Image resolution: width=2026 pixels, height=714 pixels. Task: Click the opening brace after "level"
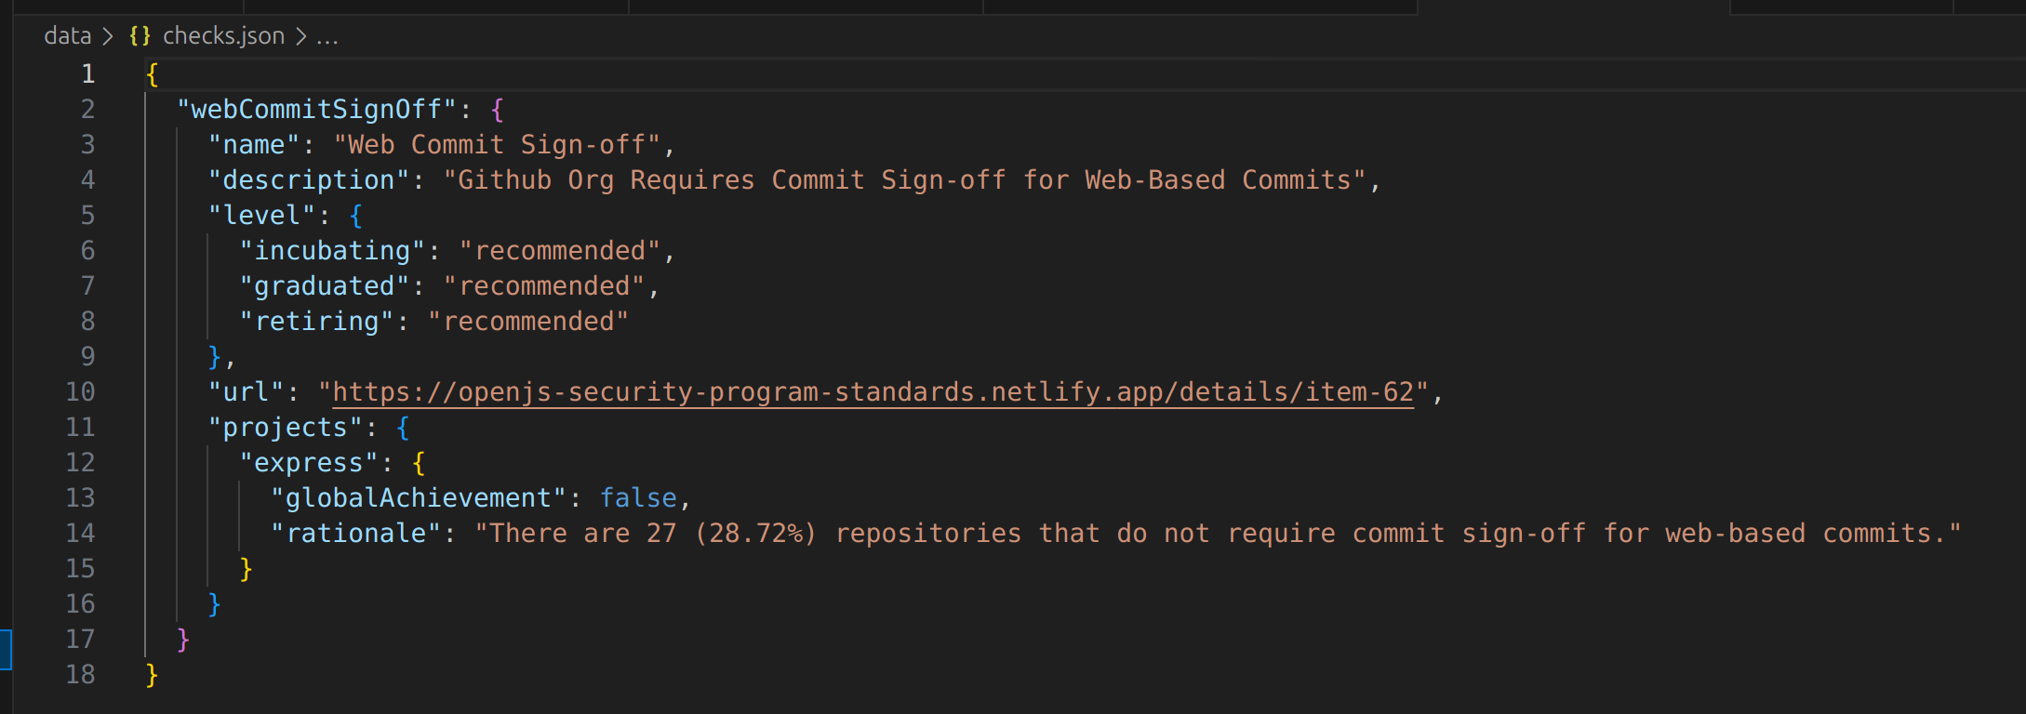coord(355,216)
